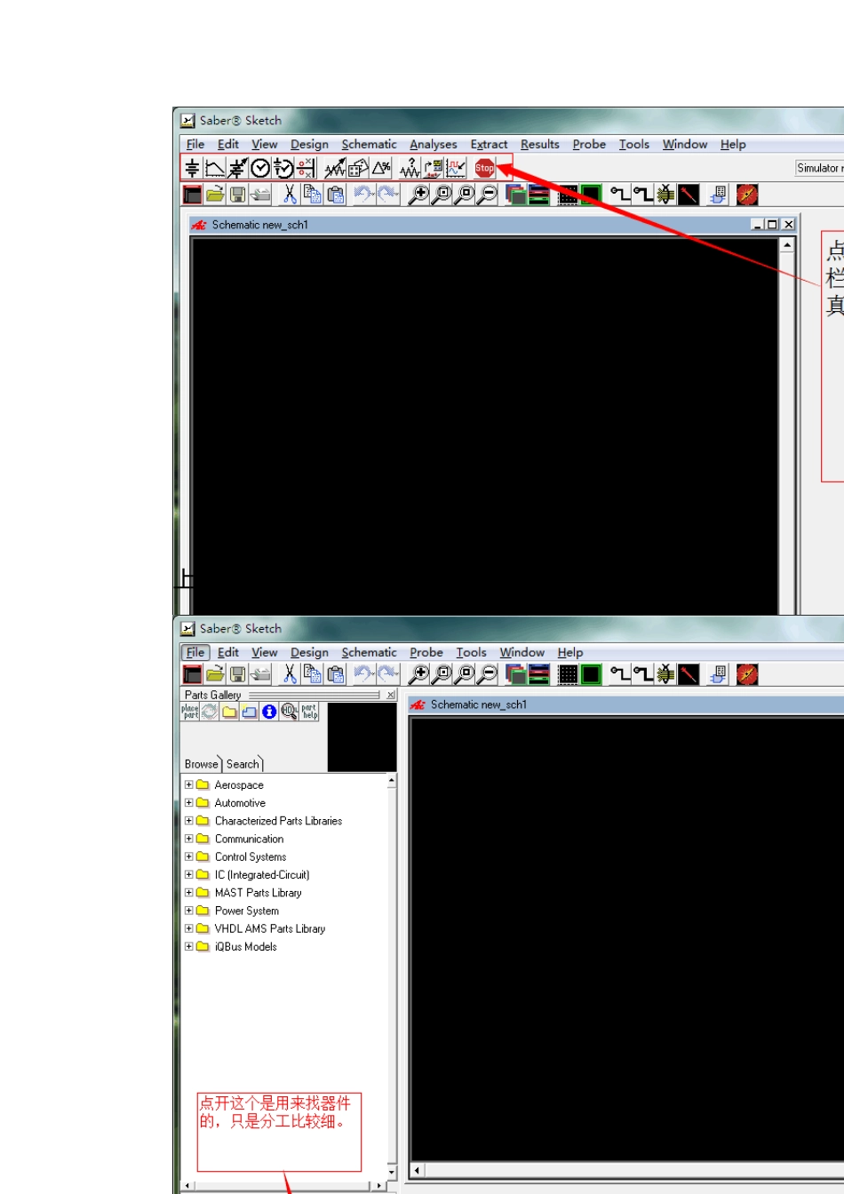This screenshot has height=1194, width=844.
Task: Open Schematic menu in lower Saber window
Action: (x=369, y=652)
